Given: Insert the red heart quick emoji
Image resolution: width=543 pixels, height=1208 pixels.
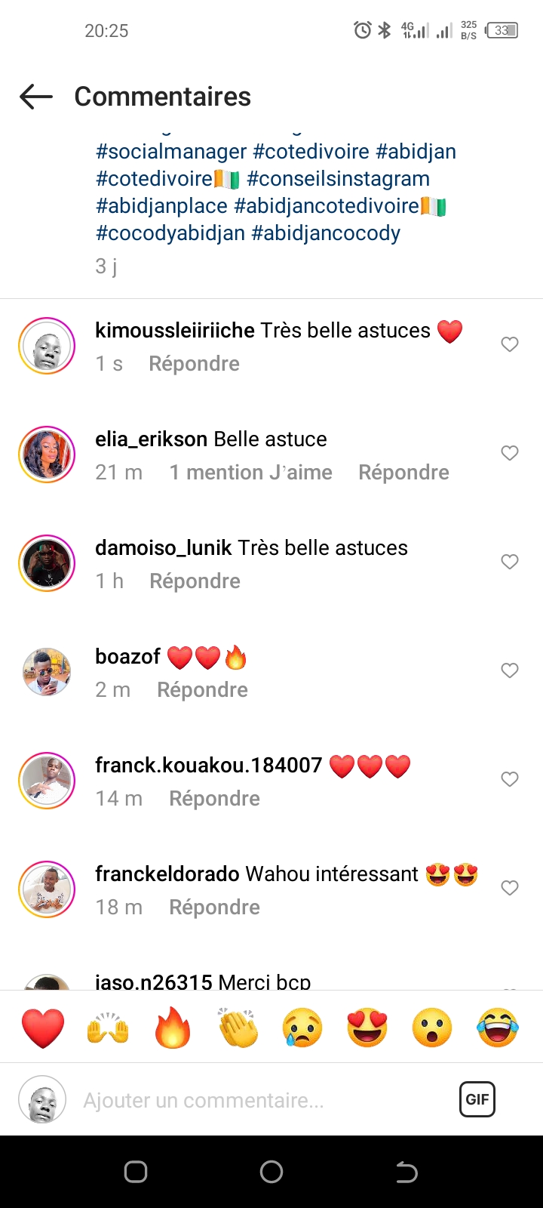Looking at the screenshot, I should click(x=43, y=1028).
